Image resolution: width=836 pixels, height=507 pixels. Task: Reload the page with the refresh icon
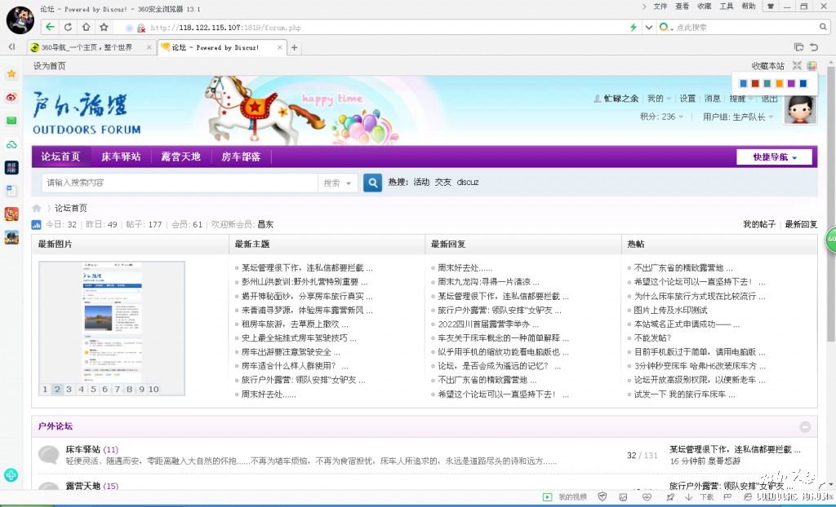tap(68, 27)
